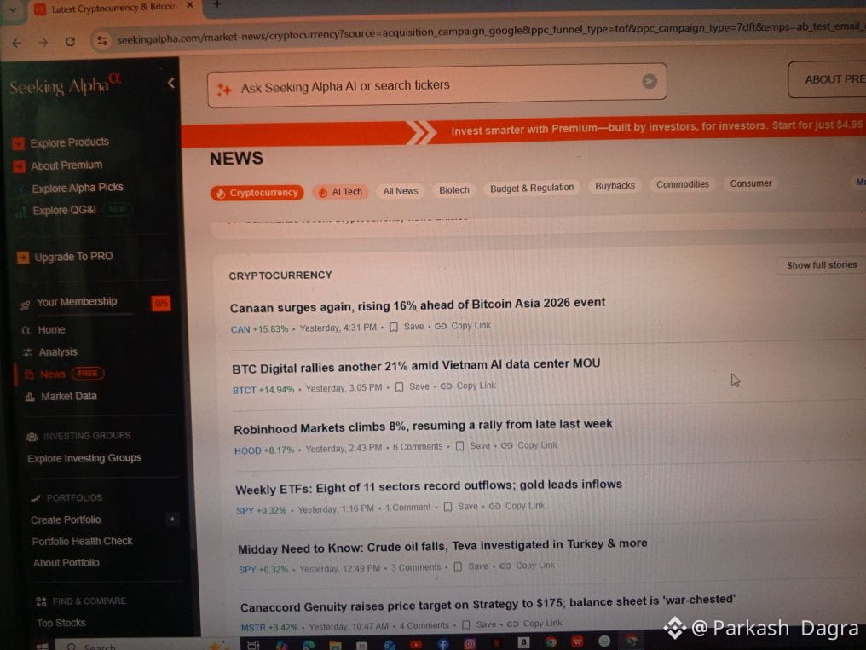866x650 pixels.
Task: Open the Midday Need to Know headline
Action: (x=442, y=546)
